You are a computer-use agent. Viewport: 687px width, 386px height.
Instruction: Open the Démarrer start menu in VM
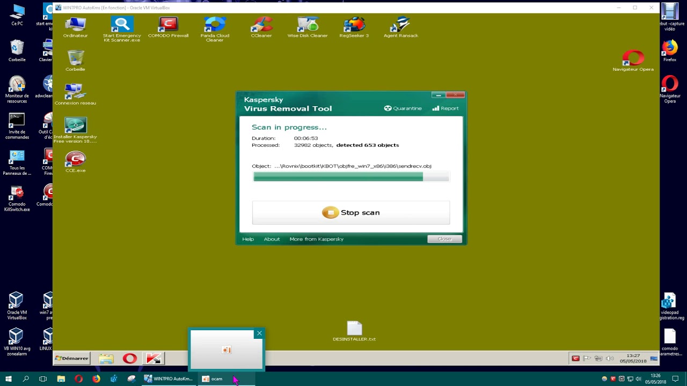[71, 358]
